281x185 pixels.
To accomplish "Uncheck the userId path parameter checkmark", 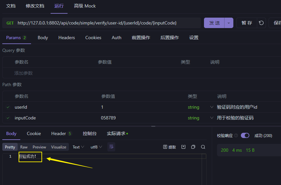I will 8,107.
